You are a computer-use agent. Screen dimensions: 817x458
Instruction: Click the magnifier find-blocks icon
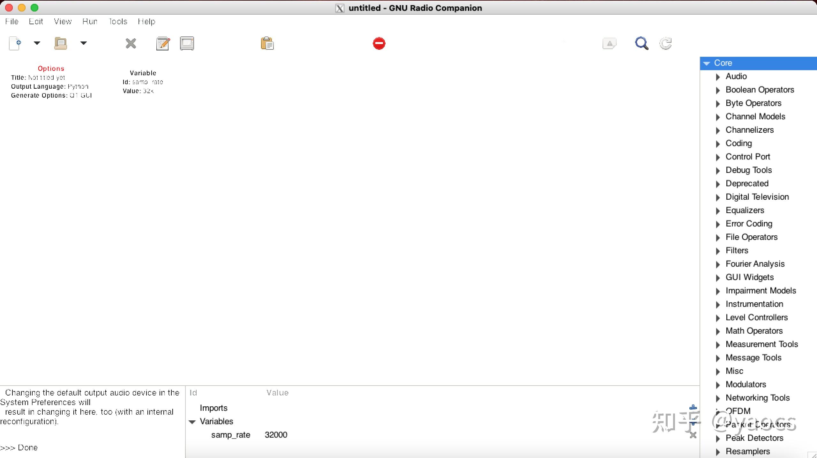point(641,43)
